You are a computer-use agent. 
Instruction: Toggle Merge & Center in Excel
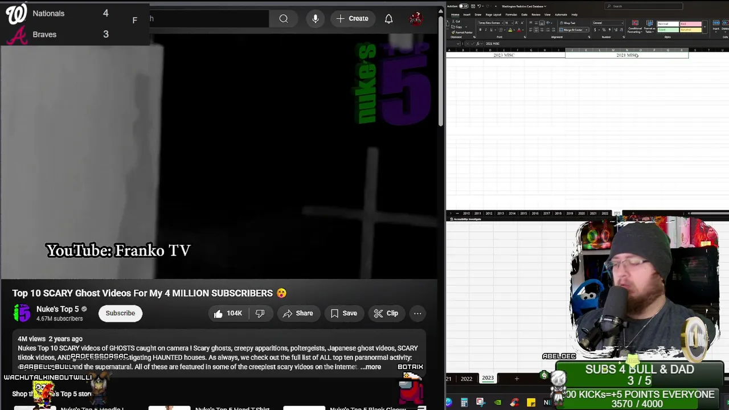click(573, 30)
